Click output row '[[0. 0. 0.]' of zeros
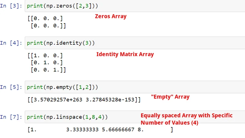This screenshot has height=138, width=245. pyautogui.click(x=45, y=19)
